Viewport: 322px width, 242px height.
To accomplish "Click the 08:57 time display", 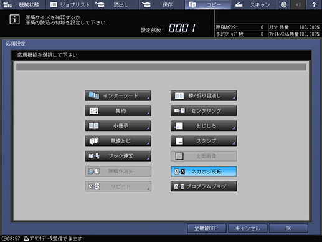I will pyautogui.click(x=14, y=238).
